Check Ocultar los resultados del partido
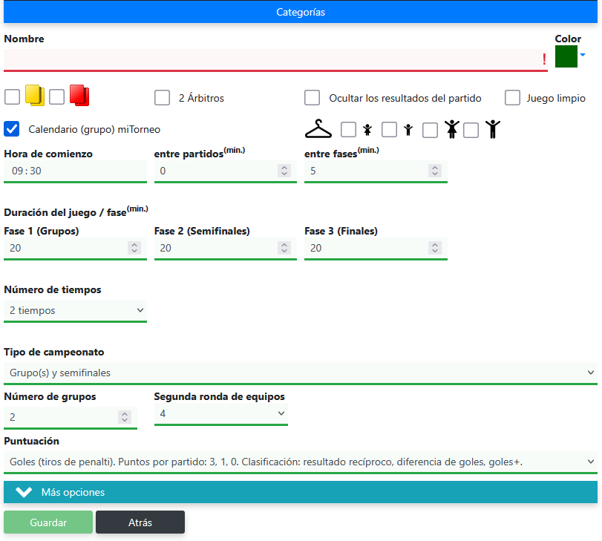The height and width of the screenshot is (541, 602). [x=312, y=97]
